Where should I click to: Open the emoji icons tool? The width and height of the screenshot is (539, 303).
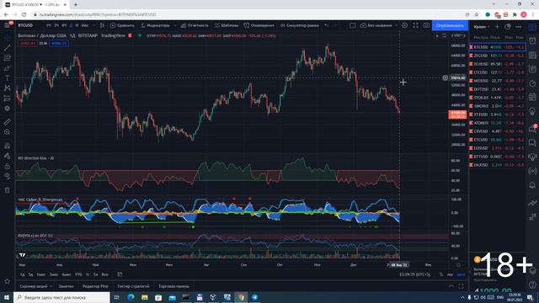tap(7, 109)
